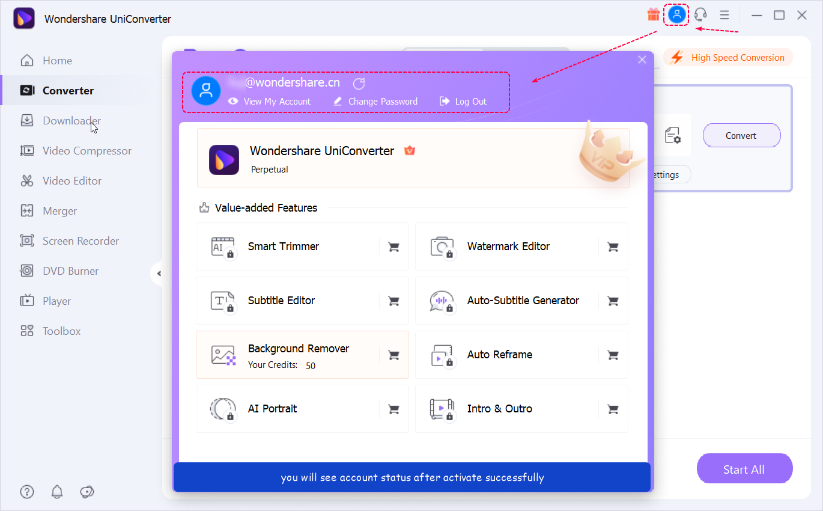Click the Video Editor scissors icon

coord(27,180)
